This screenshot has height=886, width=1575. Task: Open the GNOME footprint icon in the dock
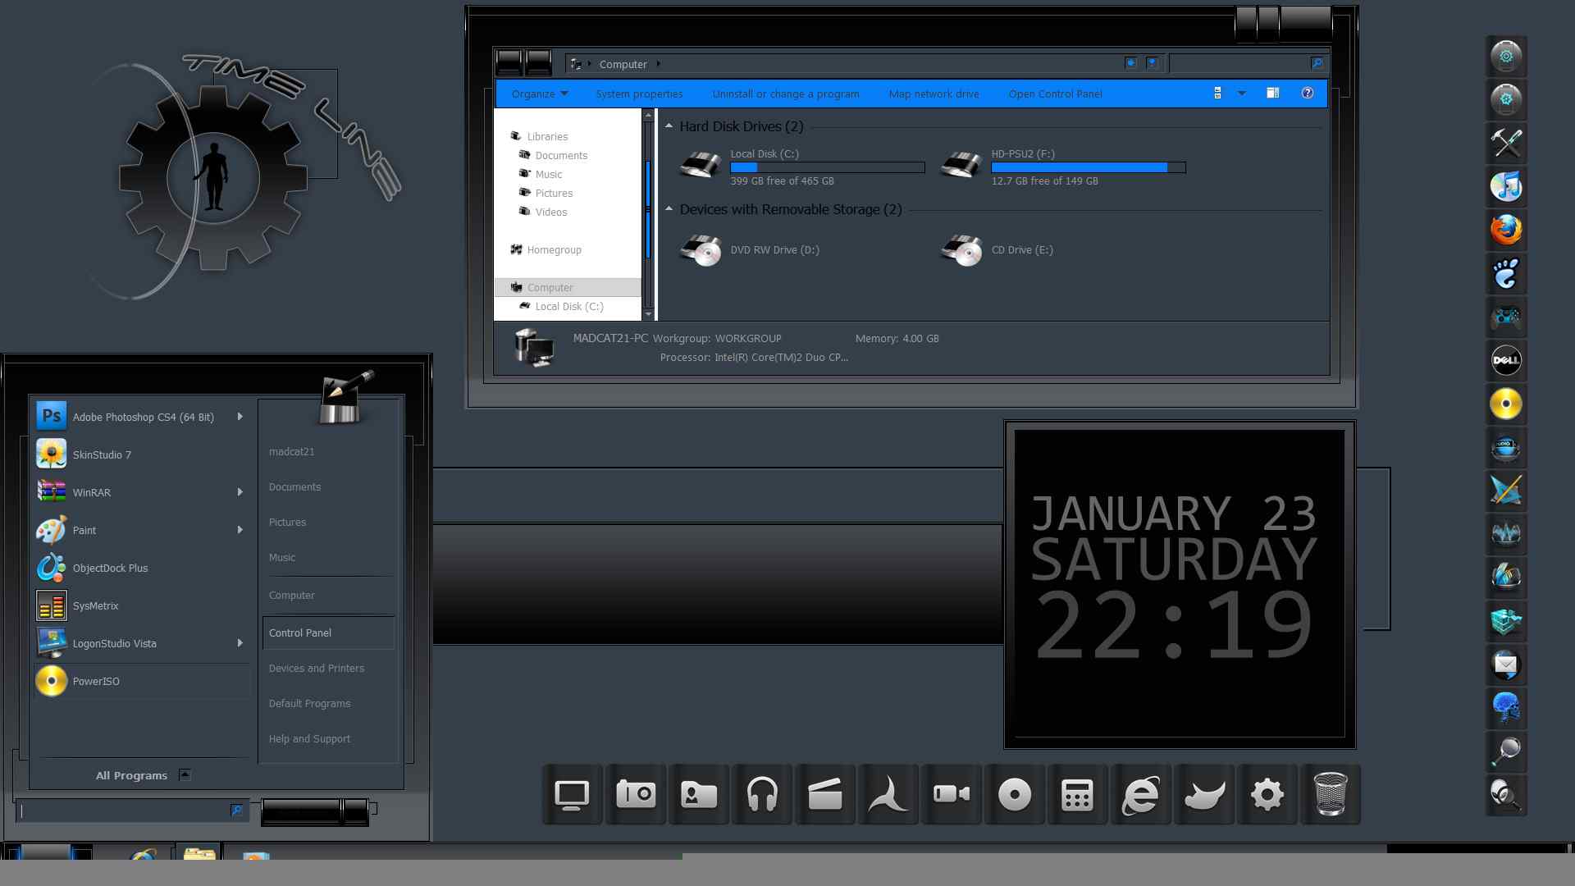1506,273
